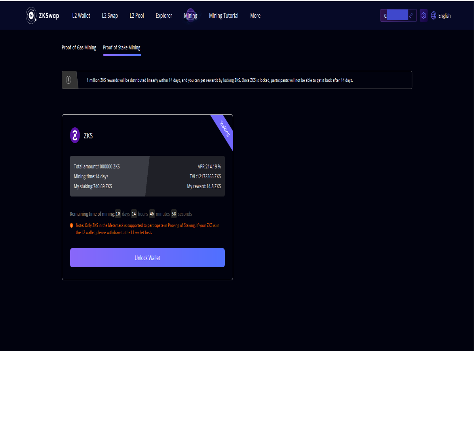Click 'TVL:12172365 ZKS' value

(205, 176)
